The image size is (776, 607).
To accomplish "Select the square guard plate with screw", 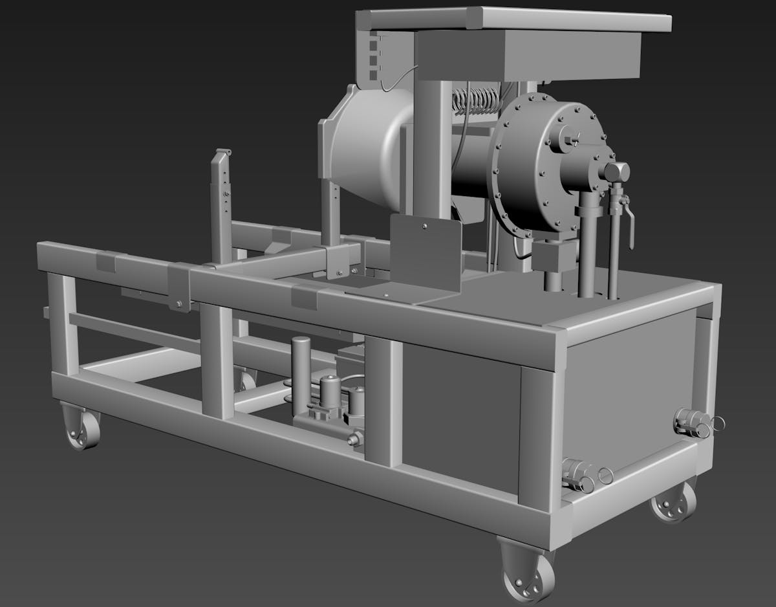I will point(426,254).
